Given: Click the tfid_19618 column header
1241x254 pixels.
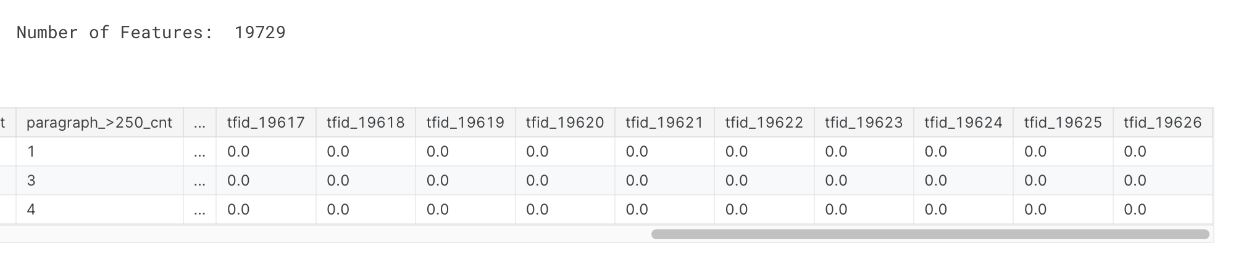Looking at the screenshot, I should coord(366,123).
